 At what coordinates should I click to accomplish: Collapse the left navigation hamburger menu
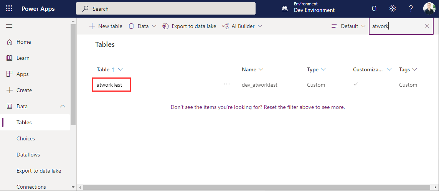9,26
